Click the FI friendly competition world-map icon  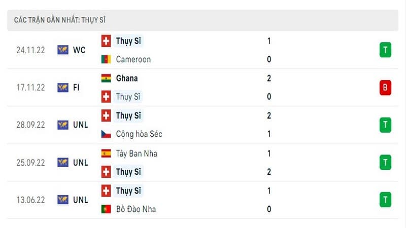coord(63,87)
